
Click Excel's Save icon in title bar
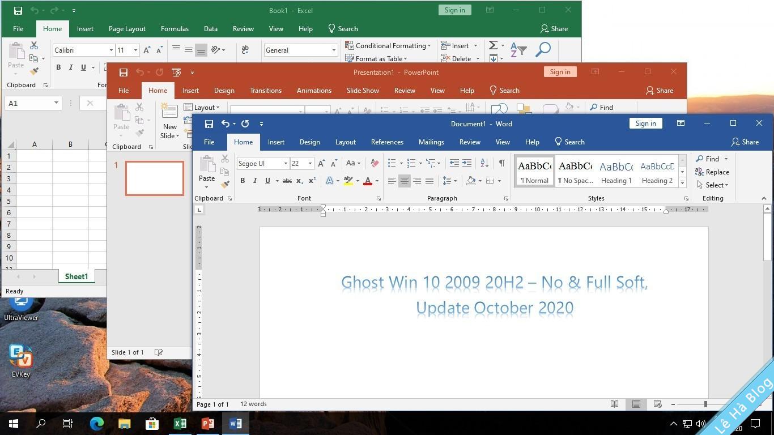click(x=18, y=10)
